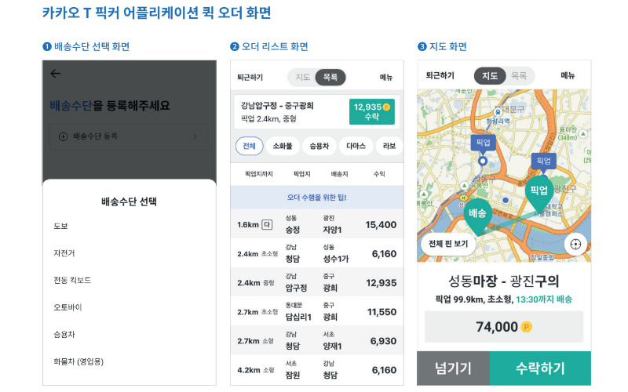628x392 pixels.
Task: Select the 라보 filter chip
Action: (389, 146)
